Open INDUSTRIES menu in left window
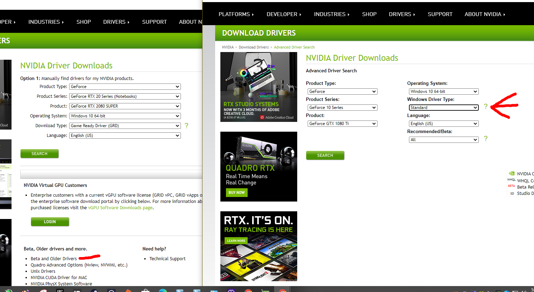 point(46,22)
